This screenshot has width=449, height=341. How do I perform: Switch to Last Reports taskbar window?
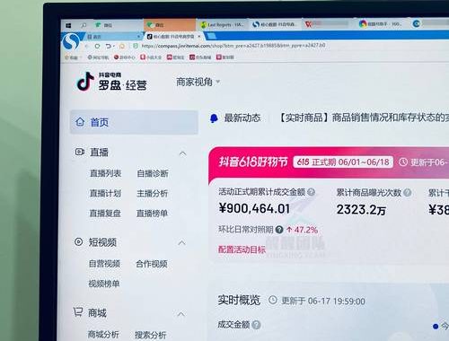point(223,24)
